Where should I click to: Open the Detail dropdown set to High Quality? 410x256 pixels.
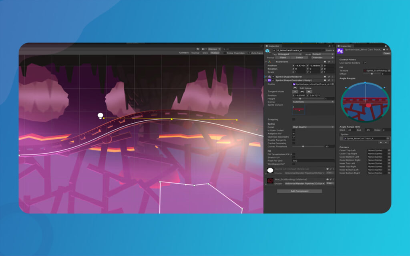[x=313, y=126]
